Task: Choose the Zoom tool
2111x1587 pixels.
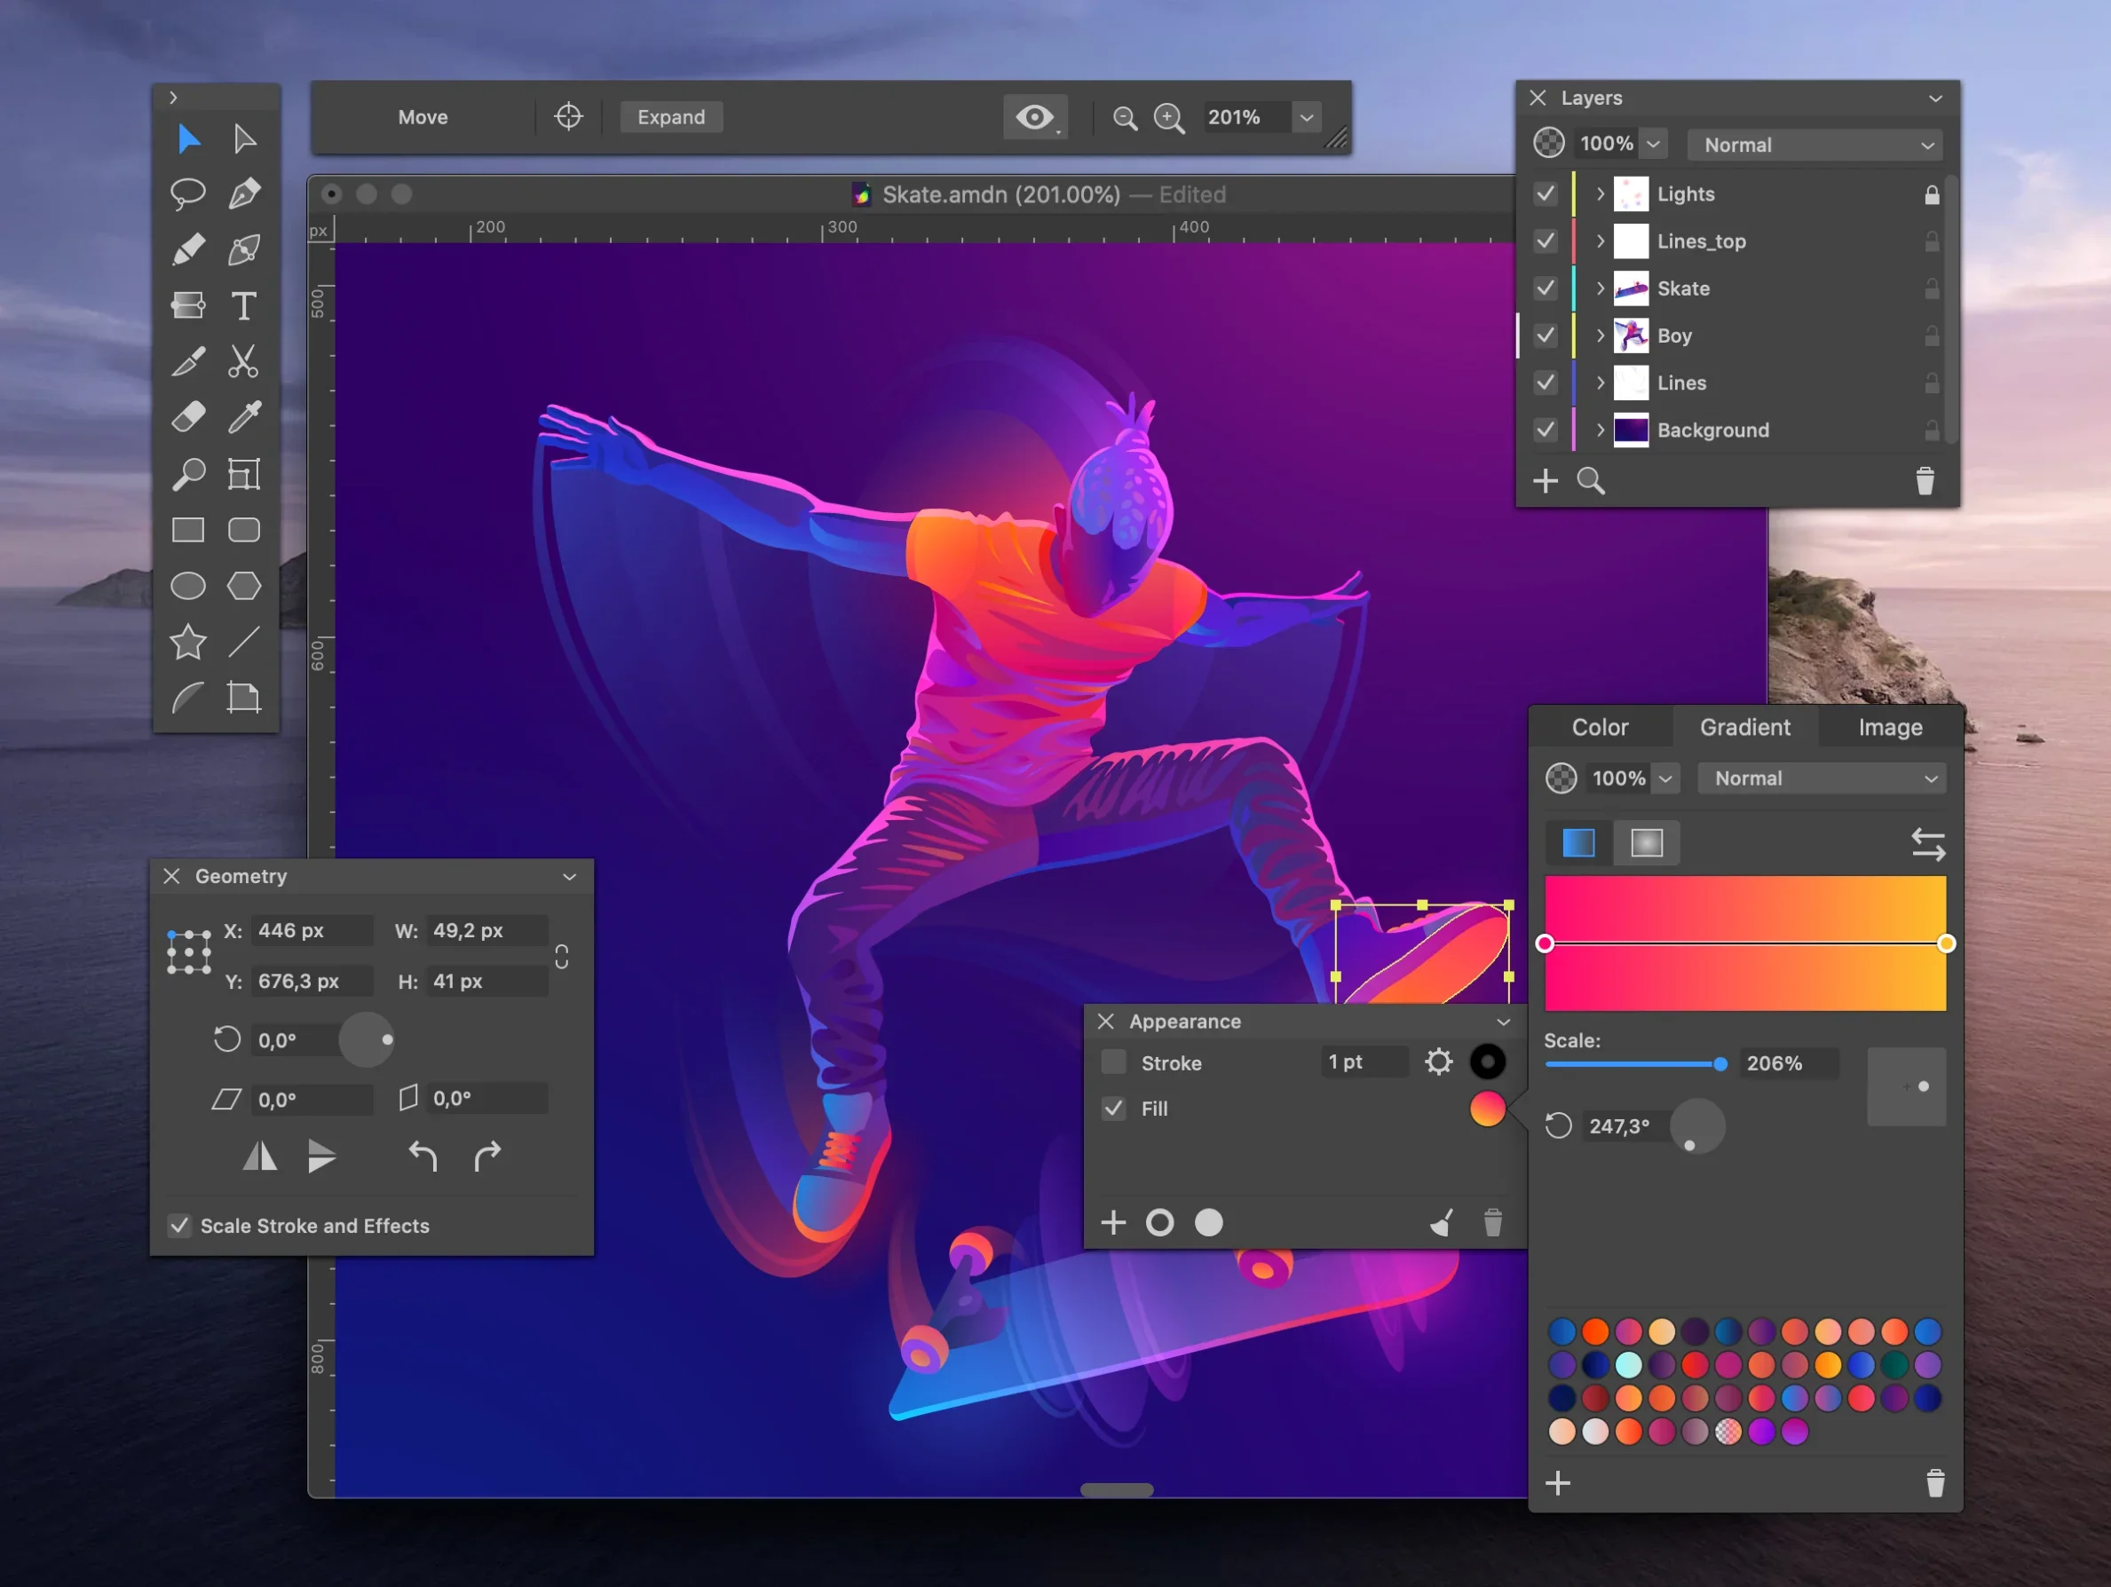Action: [187, 474]
